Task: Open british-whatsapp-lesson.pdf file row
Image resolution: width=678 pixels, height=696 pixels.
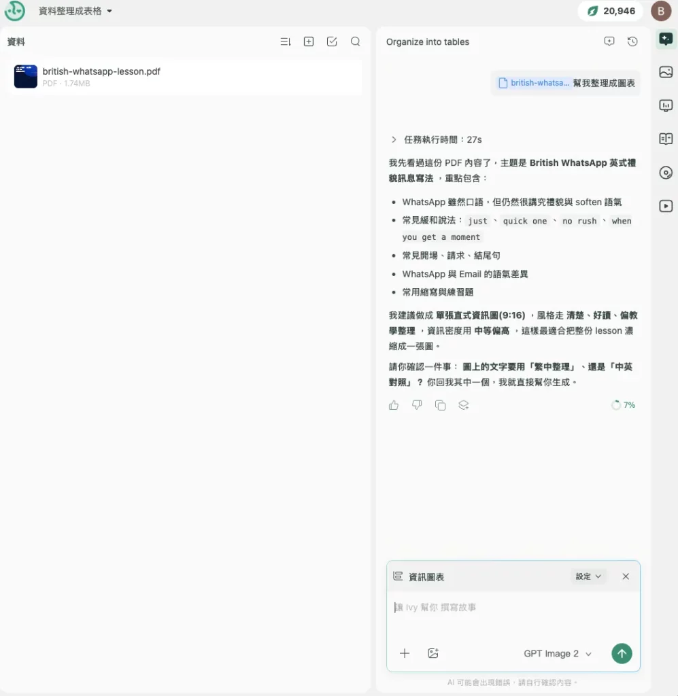Action: pyautogui.click(x=185, y=77)
